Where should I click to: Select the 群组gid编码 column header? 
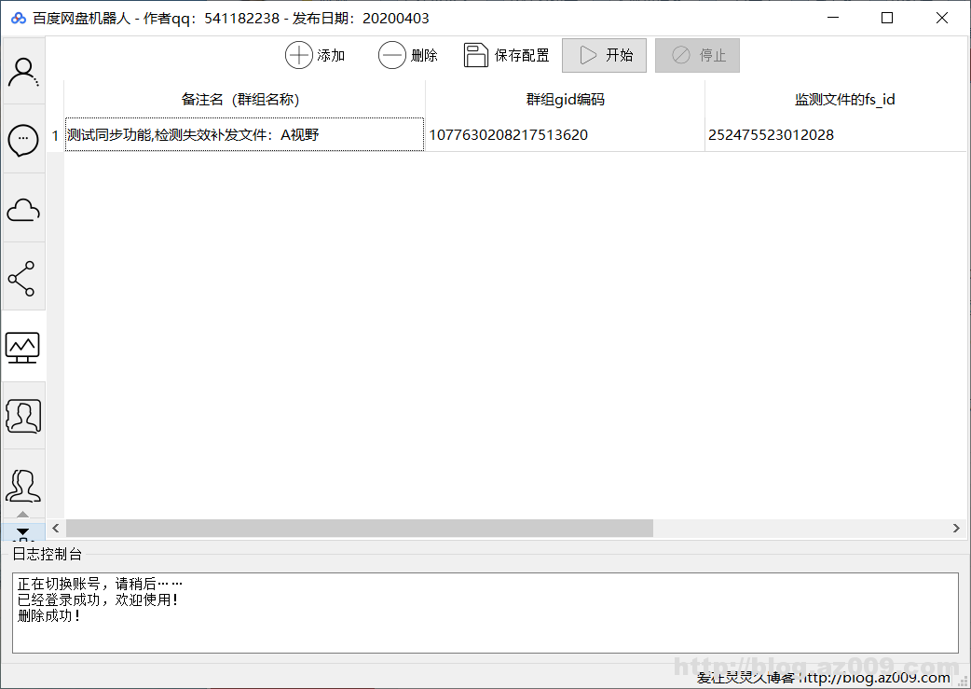pos(565,100)
